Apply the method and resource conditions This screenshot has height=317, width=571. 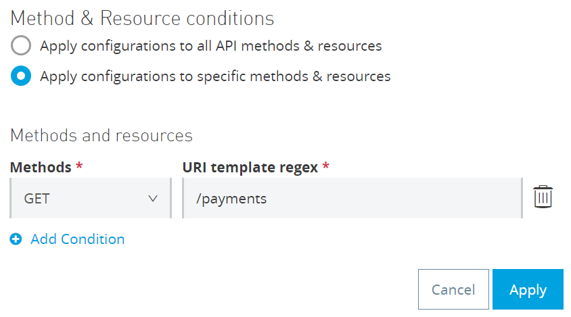tap(528, 289)
